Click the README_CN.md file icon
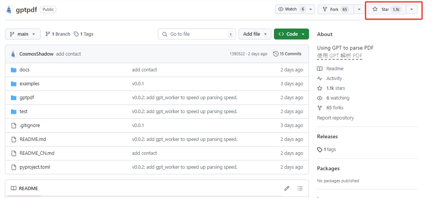Screen dimensions: 433x198 pyautogui.click(x=14, y=153)
